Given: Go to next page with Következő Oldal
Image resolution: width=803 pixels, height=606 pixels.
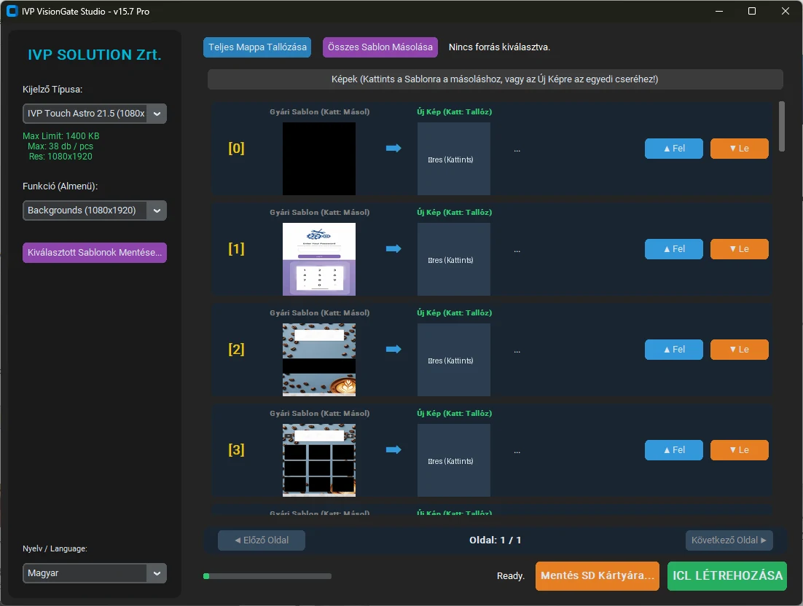Looking at the screenshot, I should tap(729, 540).
